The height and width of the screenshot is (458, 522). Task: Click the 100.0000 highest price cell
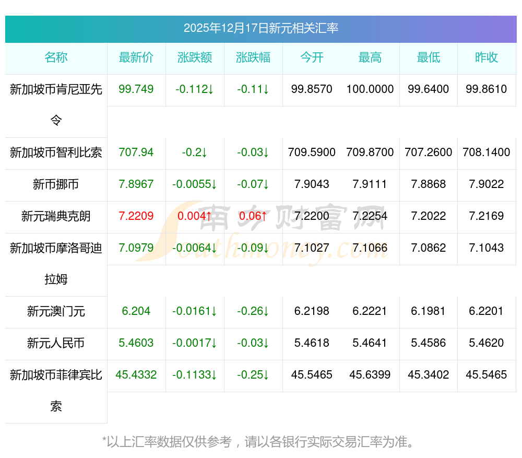click(370, 89)
